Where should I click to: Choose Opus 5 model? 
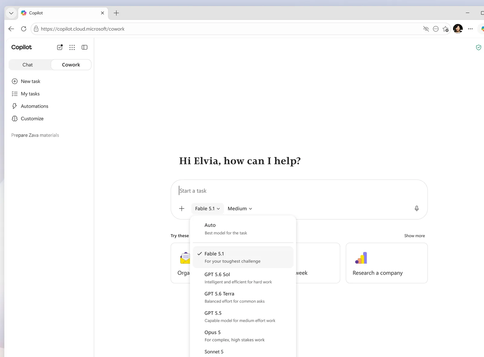click(243, 336)
